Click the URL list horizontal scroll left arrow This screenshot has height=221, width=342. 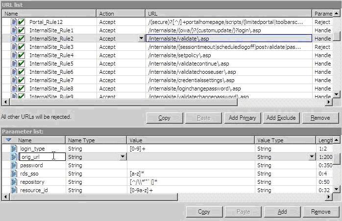tap(5, 102)
